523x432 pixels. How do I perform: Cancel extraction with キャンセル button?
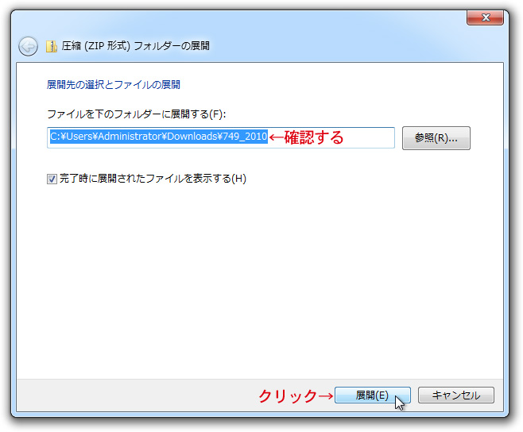click(x=456, y=395)
